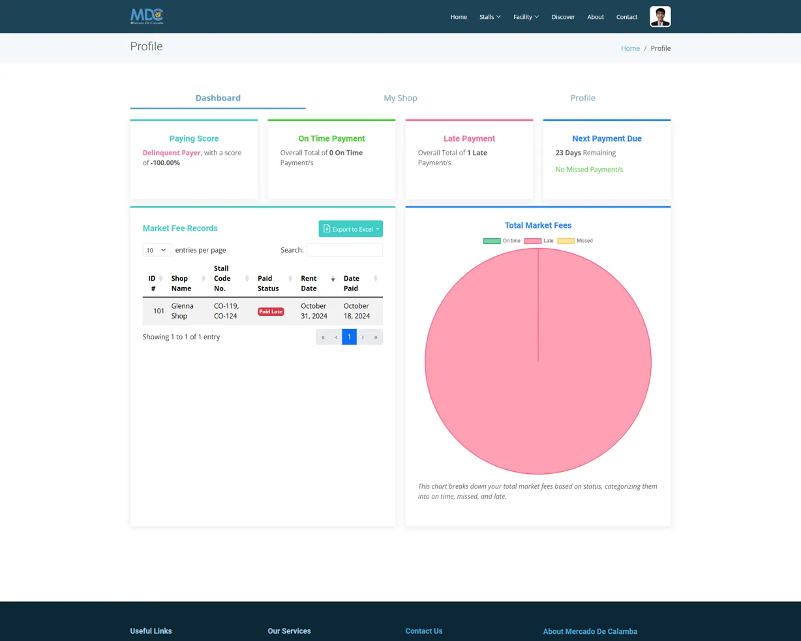Follow the Home breadcrumb link
The width and height of the screenshot is (801, 641).
(x=630, y=48)
